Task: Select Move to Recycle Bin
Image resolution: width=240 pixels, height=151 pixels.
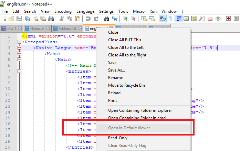Action: coord(144,85)
